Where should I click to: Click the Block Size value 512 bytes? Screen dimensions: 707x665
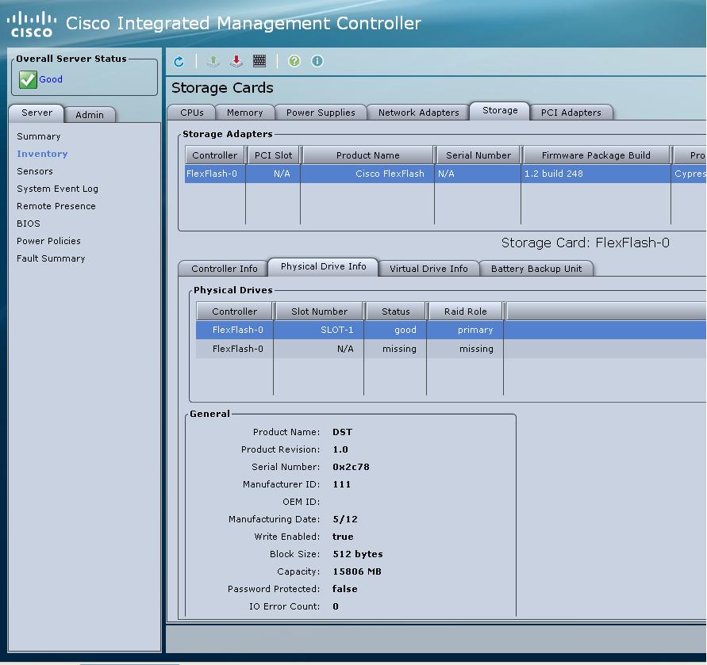[358, 554]
